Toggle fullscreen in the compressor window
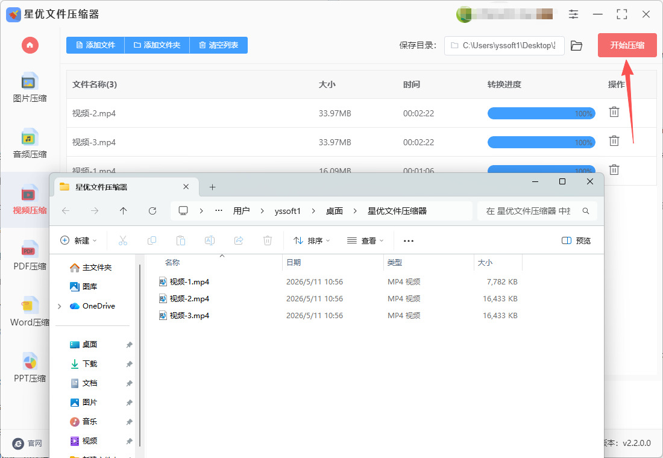This screenshot has width=663, height=458. (x=622, y=14)
